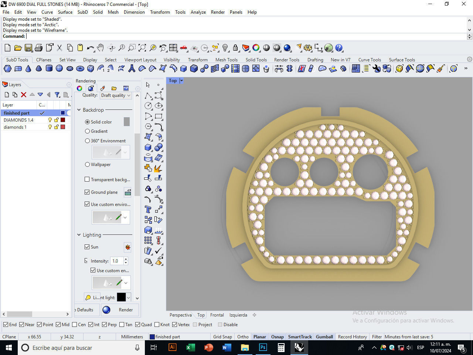Click the Zoom Extents icon
The width and height of the screenshot is (473, 355).
[142, 48]
